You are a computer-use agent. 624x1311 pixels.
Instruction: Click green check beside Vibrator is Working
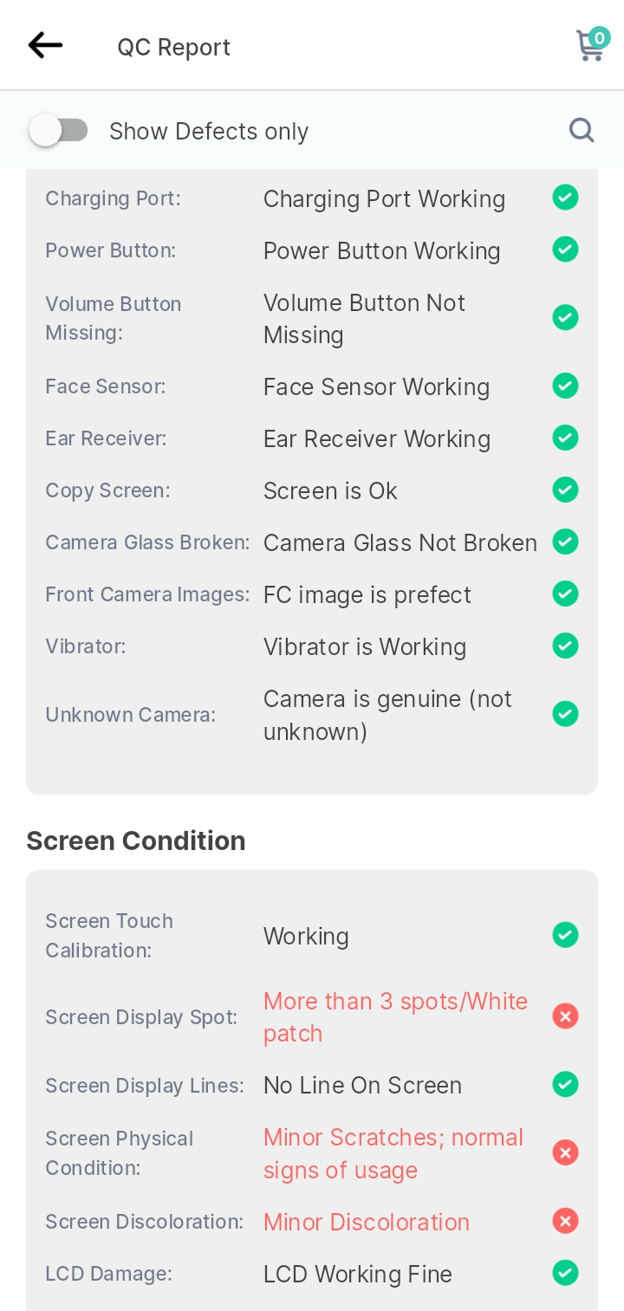pos(565,646)
